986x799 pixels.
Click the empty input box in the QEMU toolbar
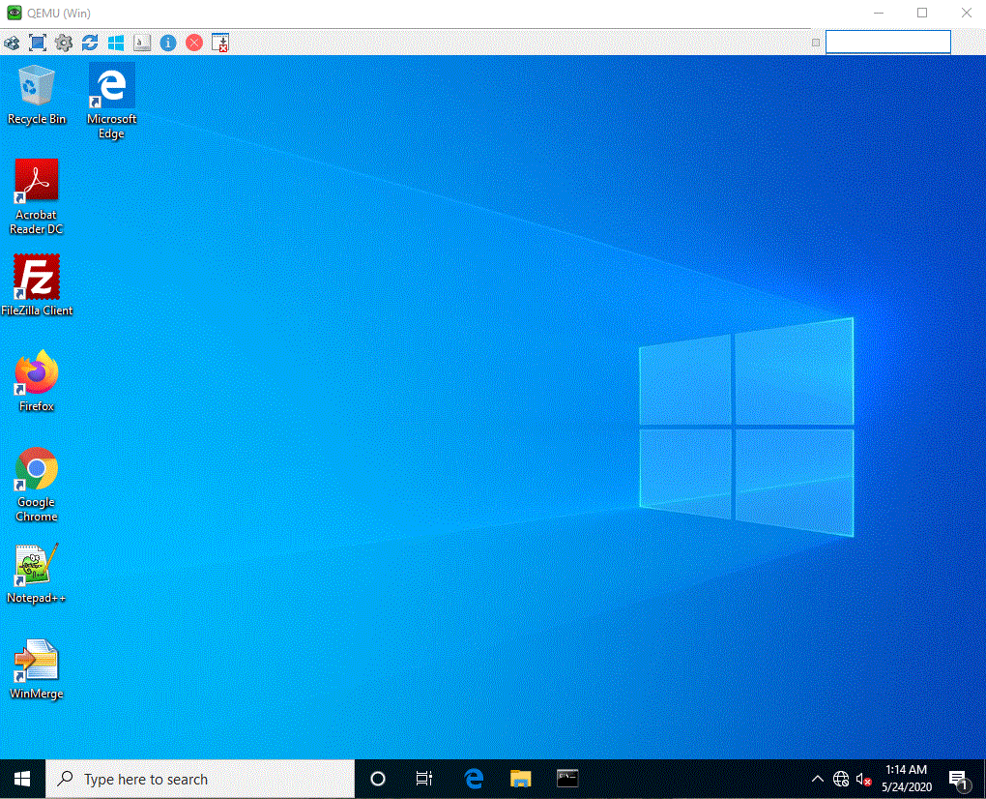pos(888,43)
